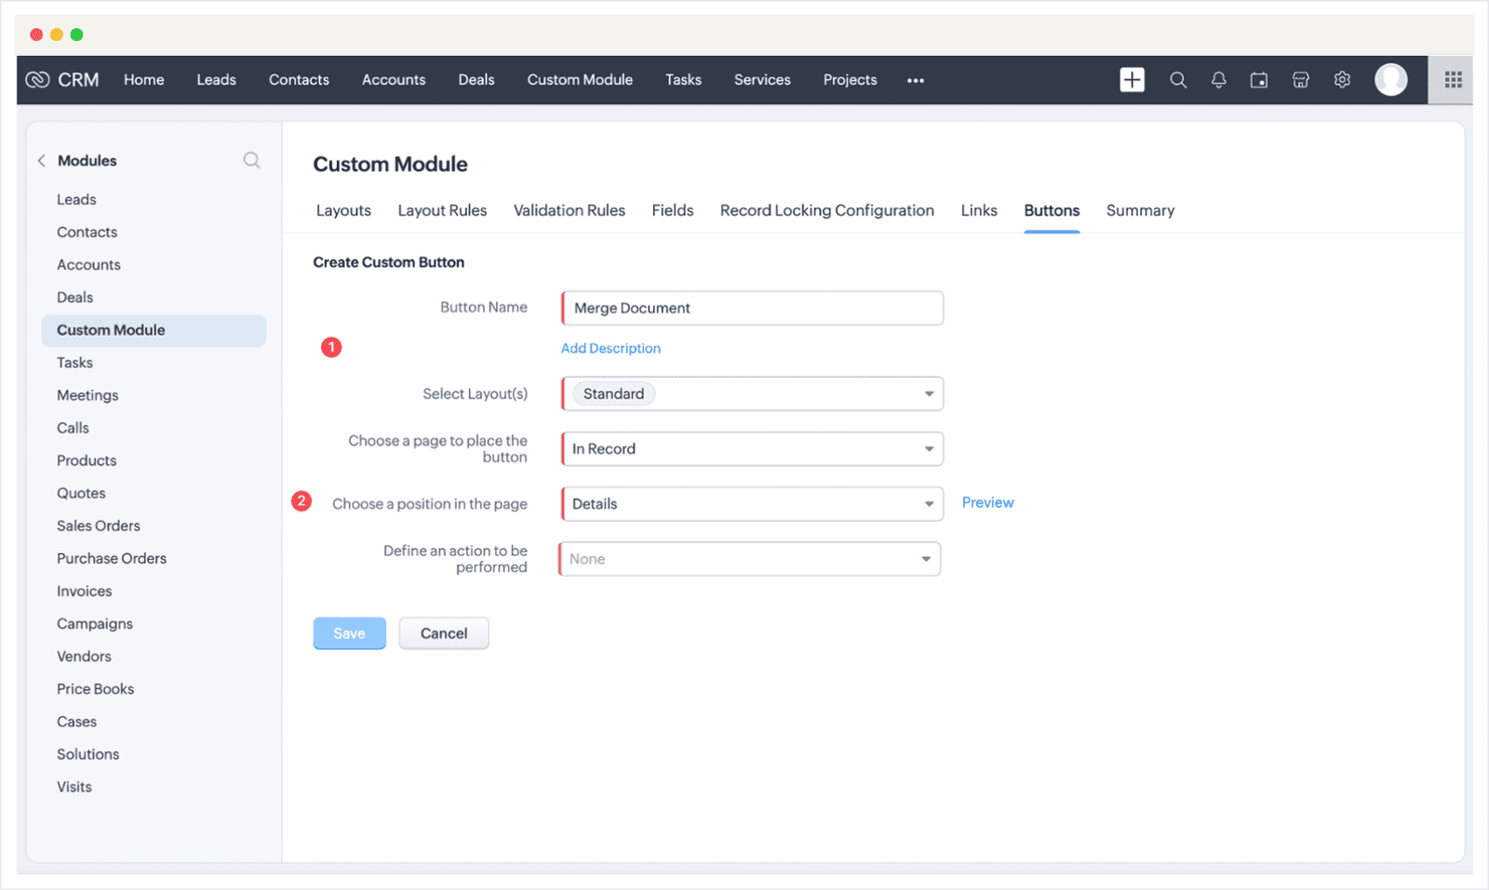Select Visits in Modules sidebar
This screenshot has width=1489, height=890.
click(x=74, y=787)
